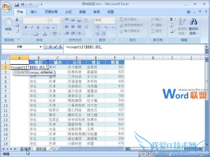Save the workbook via quick access toolbar
The image size is (210, 157).
pos(17,5)
